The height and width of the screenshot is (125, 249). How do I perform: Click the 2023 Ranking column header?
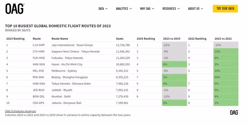(15, 39)
